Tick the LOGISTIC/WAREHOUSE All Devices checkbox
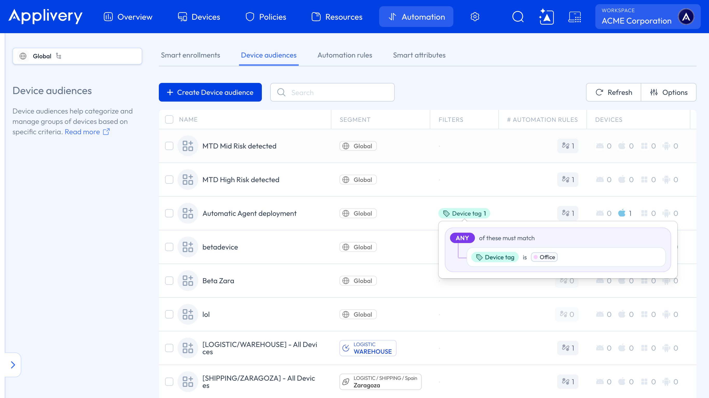Viewport: 709px width, 398px height. [x=169, y=348]
